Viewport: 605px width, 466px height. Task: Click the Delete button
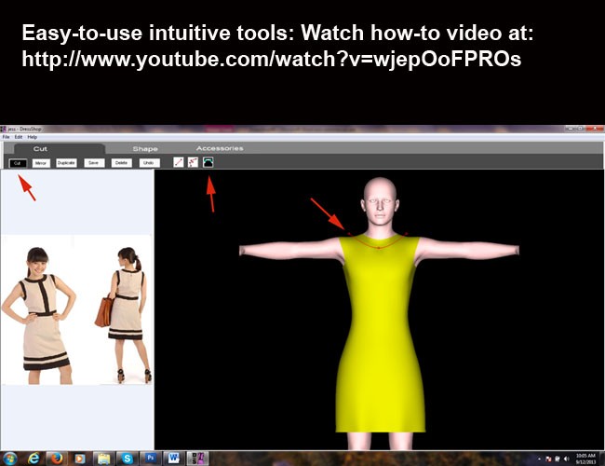point(122,163)
